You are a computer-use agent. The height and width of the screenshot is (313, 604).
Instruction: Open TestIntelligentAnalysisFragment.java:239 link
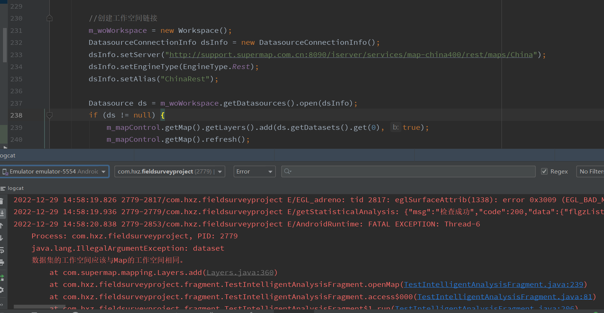494,284
